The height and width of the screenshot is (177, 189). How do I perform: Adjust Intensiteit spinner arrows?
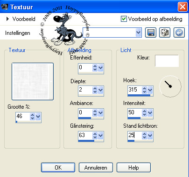[144, 113]
